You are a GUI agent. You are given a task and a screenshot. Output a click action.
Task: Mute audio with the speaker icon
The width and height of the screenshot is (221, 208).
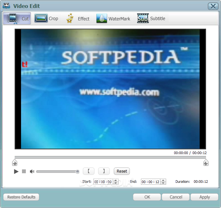tap(32, 172)
